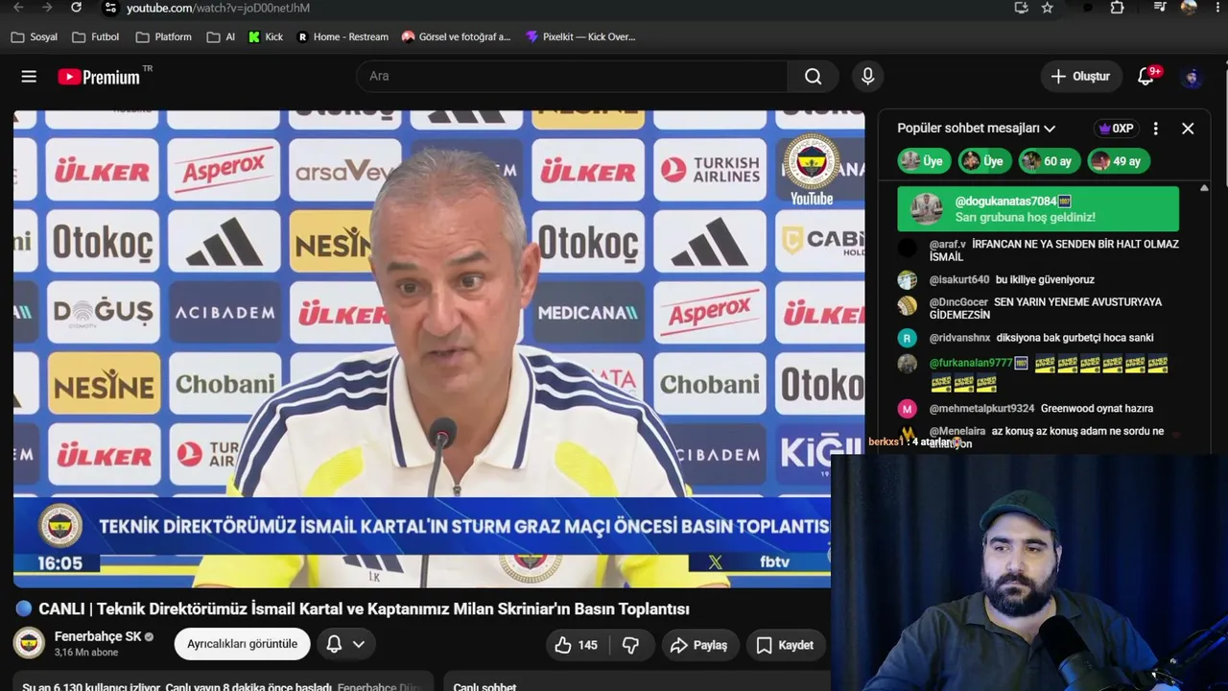
Task: Click the Ayrıcalıkları görüntüle button
Action: pos(242,644)
